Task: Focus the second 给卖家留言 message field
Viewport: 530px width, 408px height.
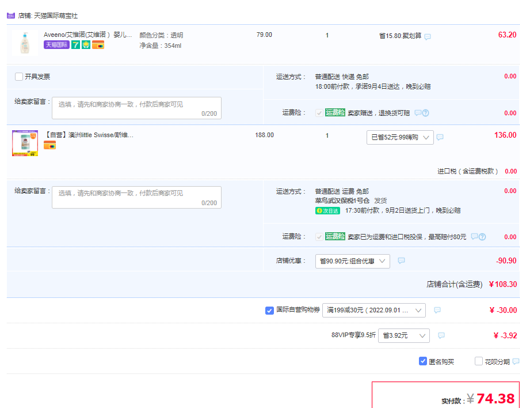Action: [136, 198]
